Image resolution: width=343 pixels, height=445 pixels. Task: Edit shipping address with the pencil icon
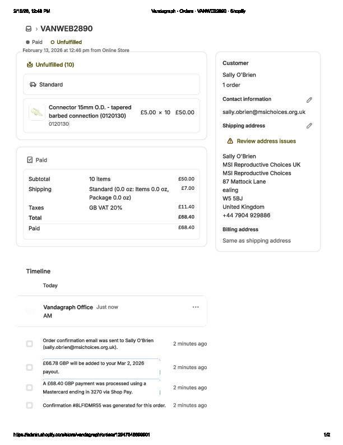(x=309, y=126)
